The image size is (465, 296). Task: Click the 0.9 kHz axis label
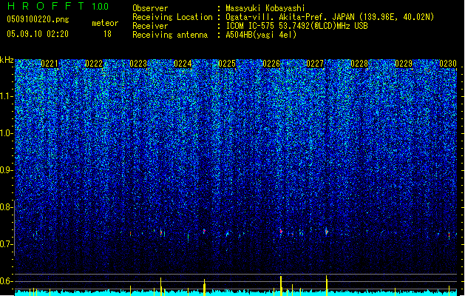tap(6, 170)
